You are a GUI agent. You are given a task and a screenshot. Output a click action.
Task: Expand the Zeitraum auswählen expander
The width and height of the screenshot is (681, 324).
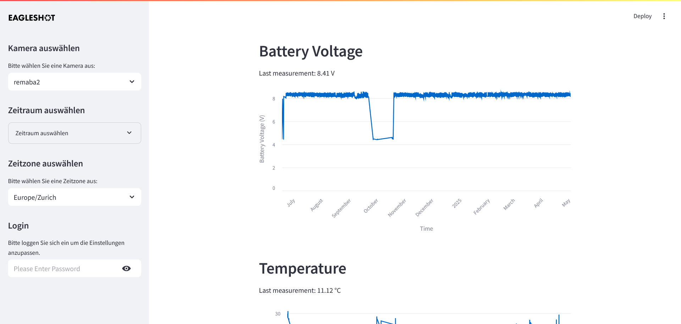pyautogui.click(x=74, y=133)
